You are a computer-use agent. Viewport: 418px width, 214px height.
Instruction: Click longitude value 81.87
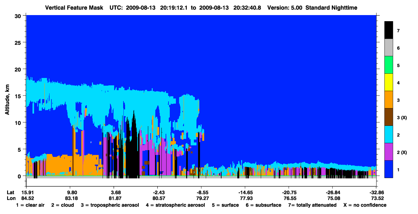click(115, 198)
